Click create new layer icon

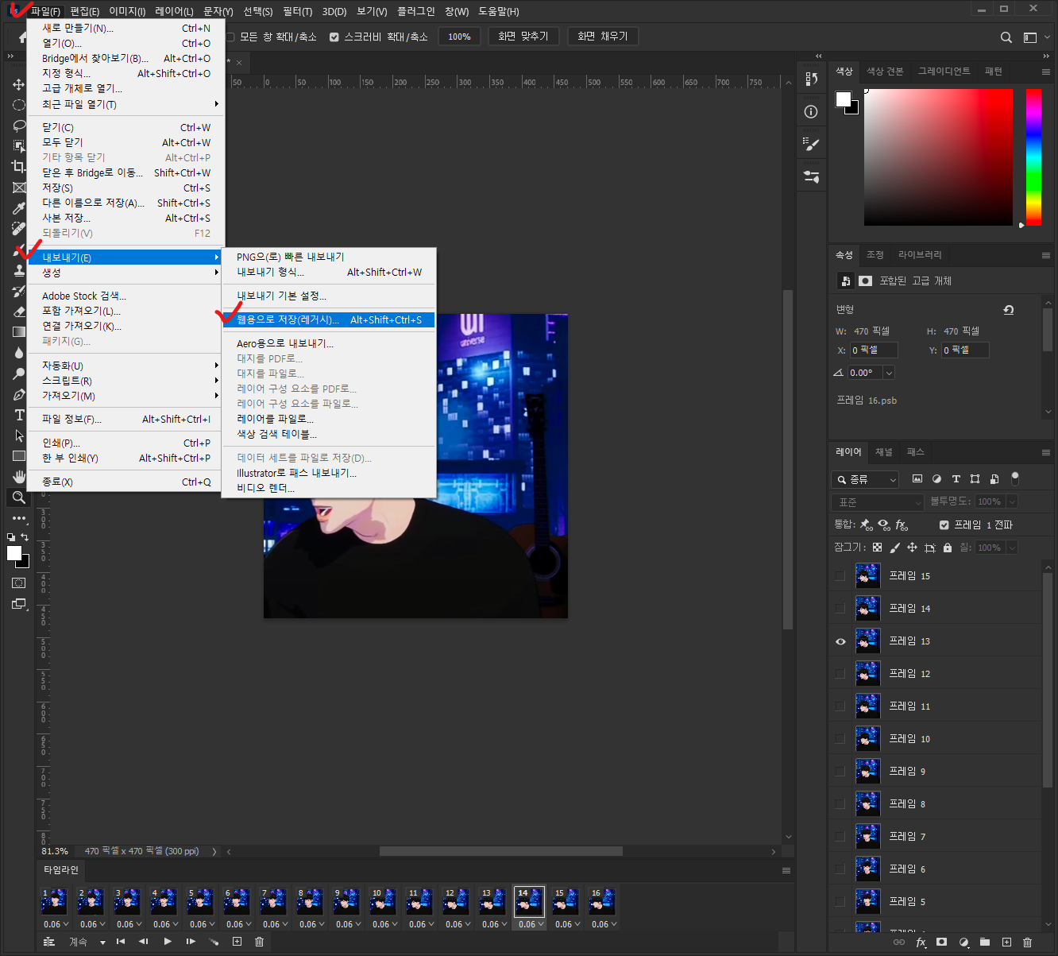[1006, 942]
